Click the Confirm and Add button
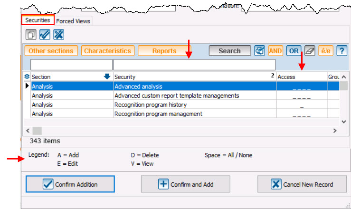Image resolution: width=351 pixels, height=209 pixels. [x=186, y=184]
